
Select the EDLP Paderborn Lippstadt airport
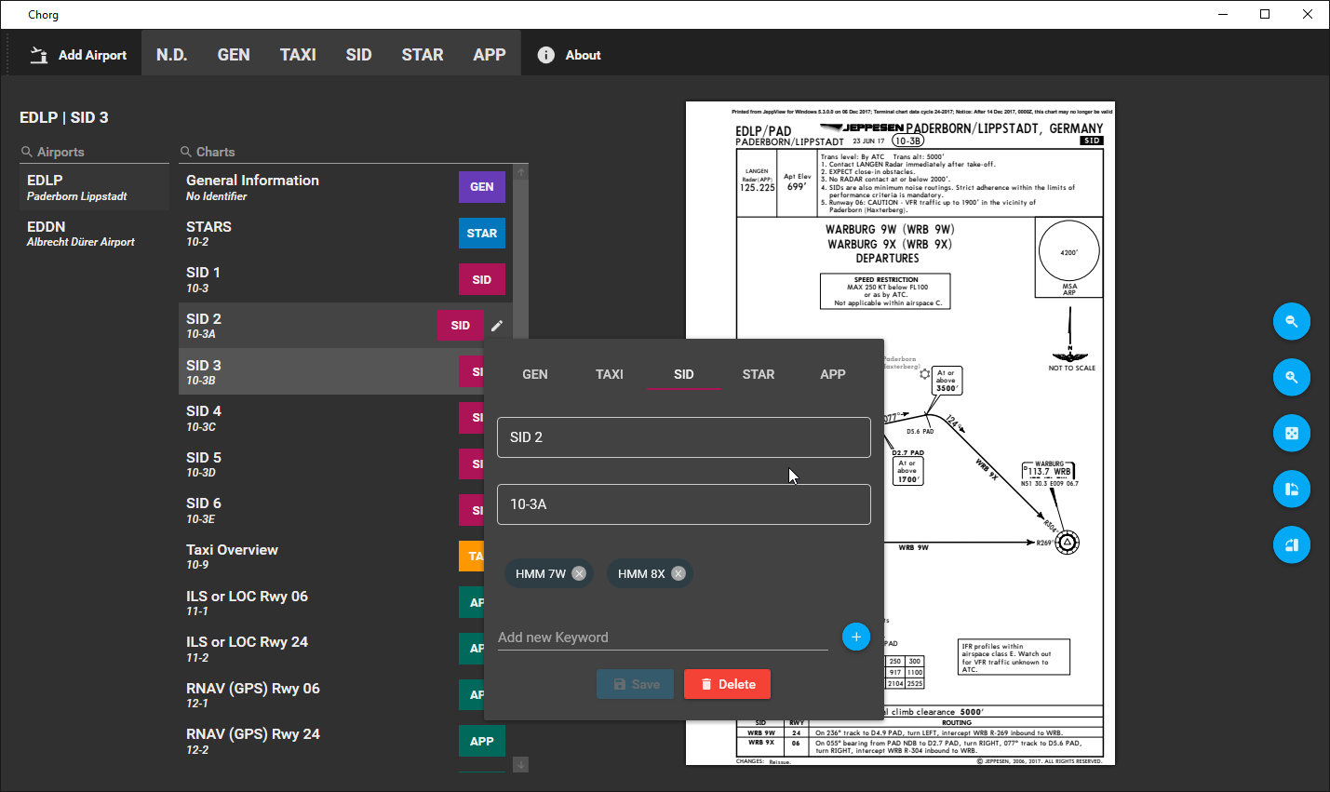(x=94, y=187)
